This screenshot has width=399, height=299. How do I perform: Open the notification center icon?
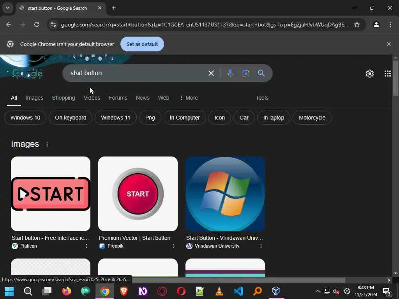tap(387, 292)
